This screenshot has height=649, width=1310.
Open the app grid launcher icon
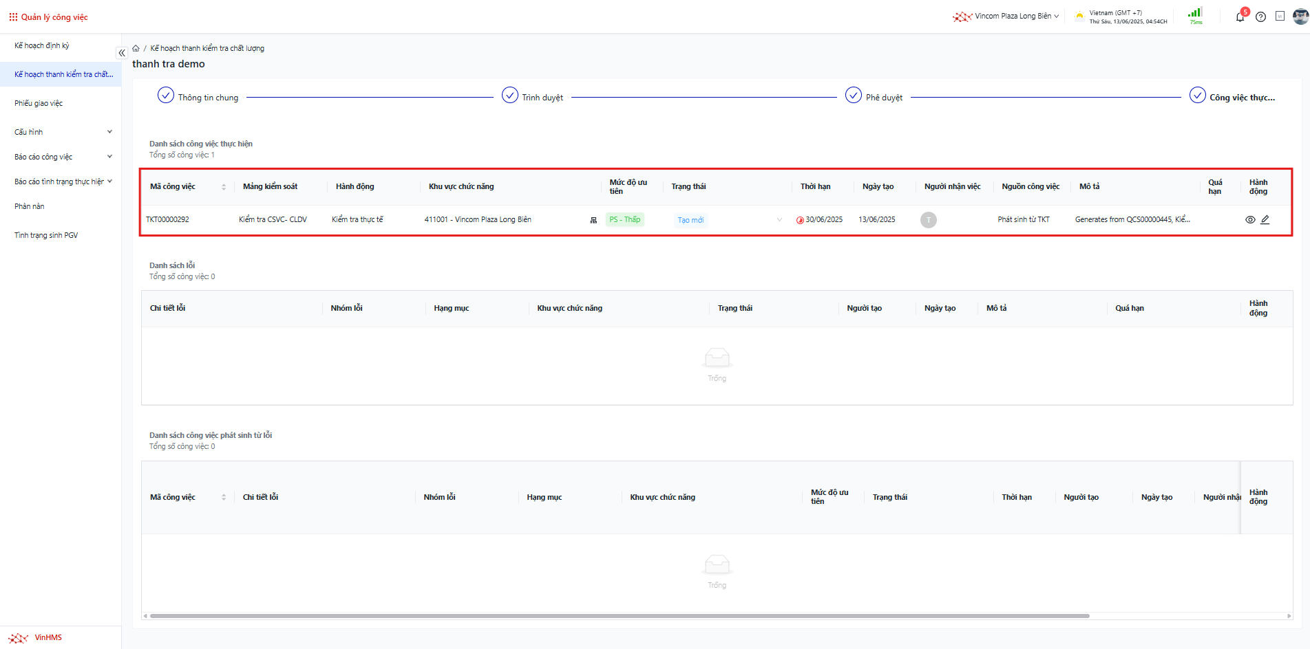(x=13, y=17)
